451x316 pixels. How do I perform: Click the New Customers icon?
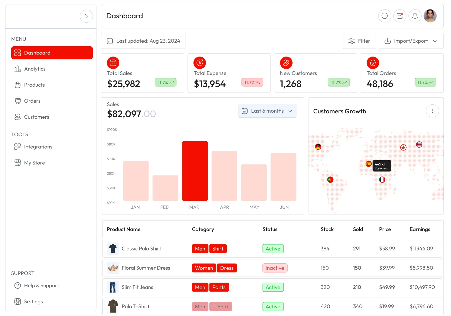286,63
